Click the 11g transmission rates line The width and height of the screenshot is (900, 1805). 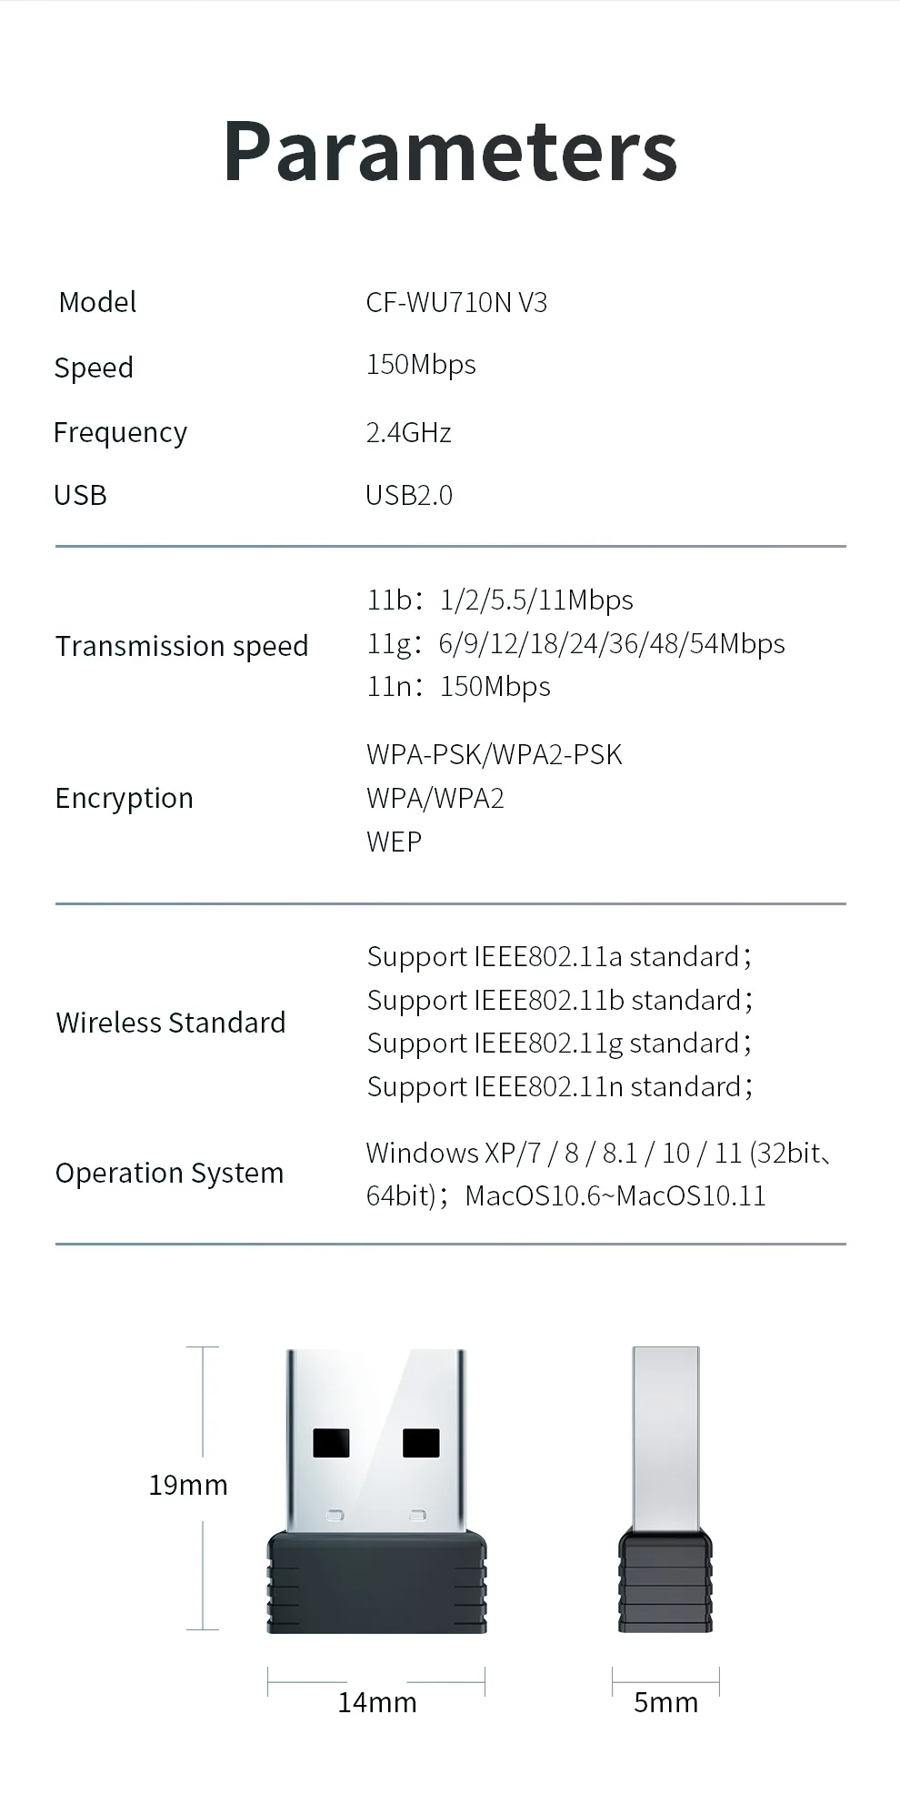(x=575, y=644)
